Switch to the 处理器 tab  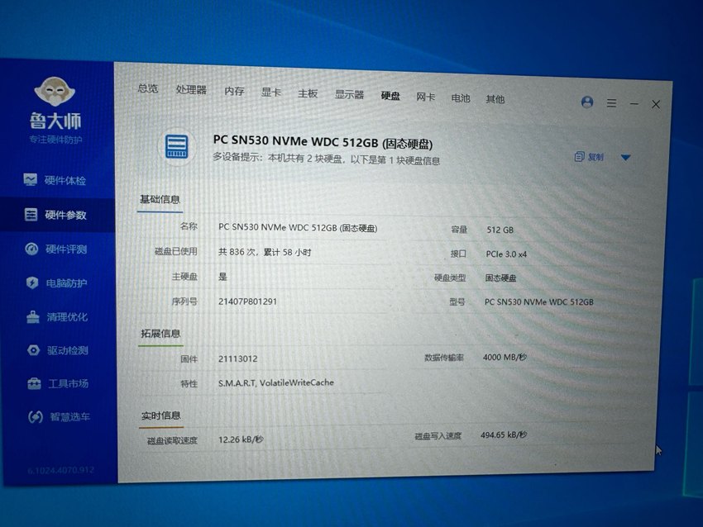[191, 89]
